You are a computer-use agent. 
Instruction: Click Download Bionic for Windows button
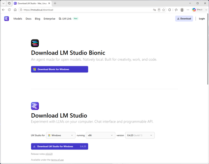[x=60, y=69]
